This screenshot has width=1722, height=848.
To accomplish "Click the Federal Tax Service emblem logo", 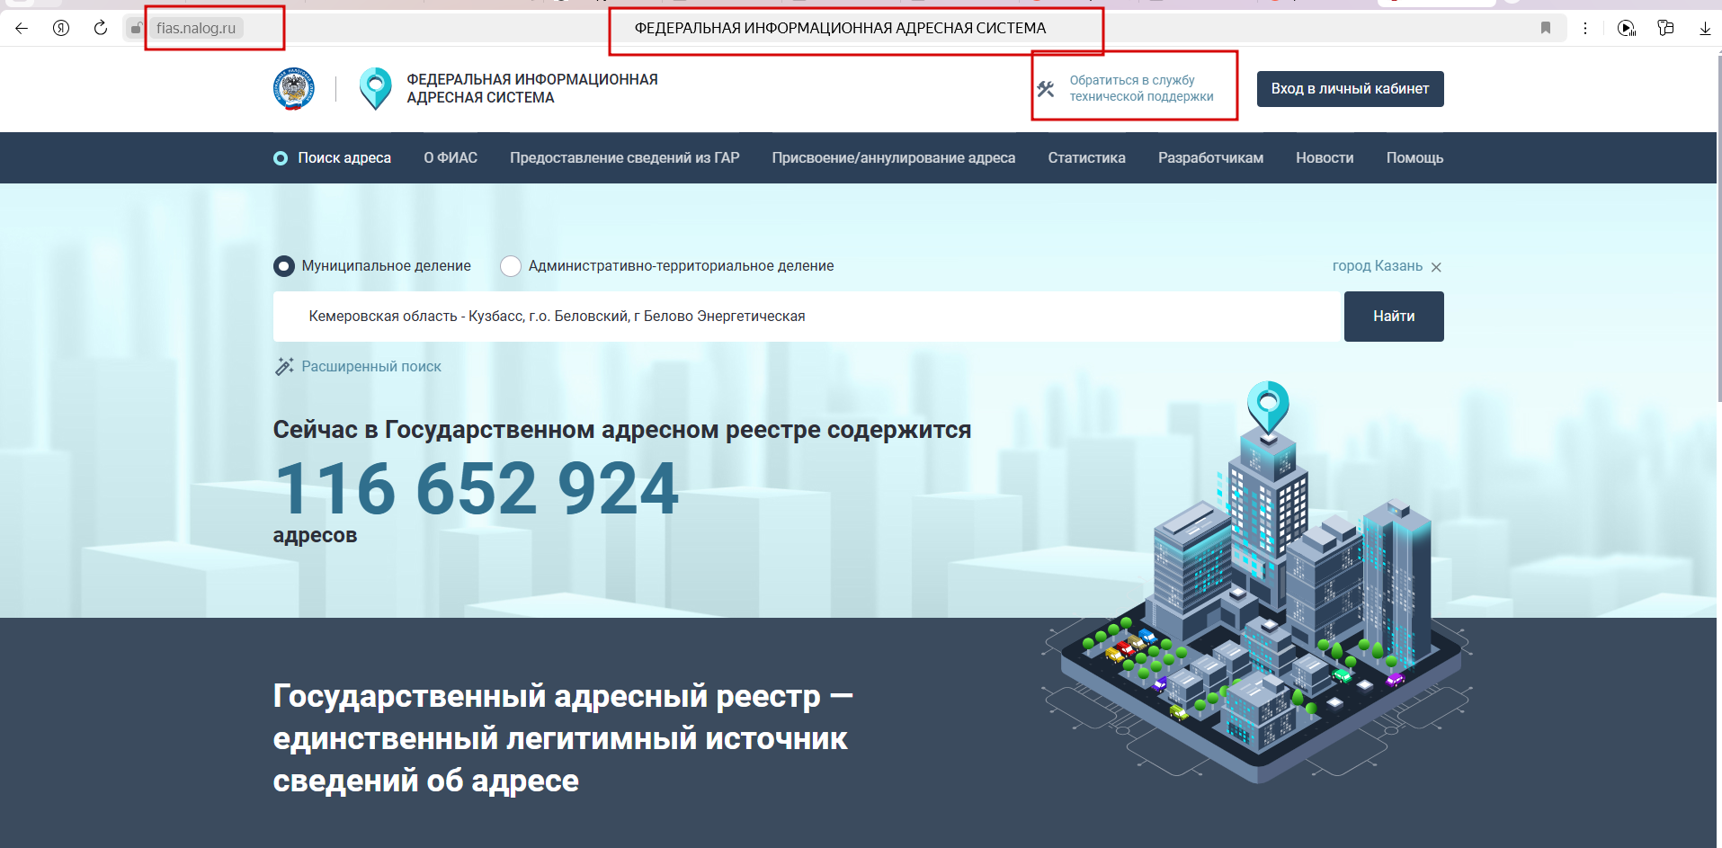I will click(x=294, y=89).
